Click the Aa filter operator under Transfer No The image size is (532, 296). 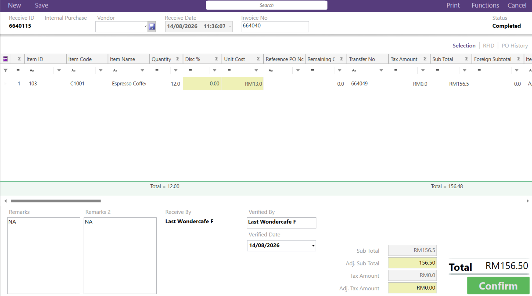tap(354, 71)
